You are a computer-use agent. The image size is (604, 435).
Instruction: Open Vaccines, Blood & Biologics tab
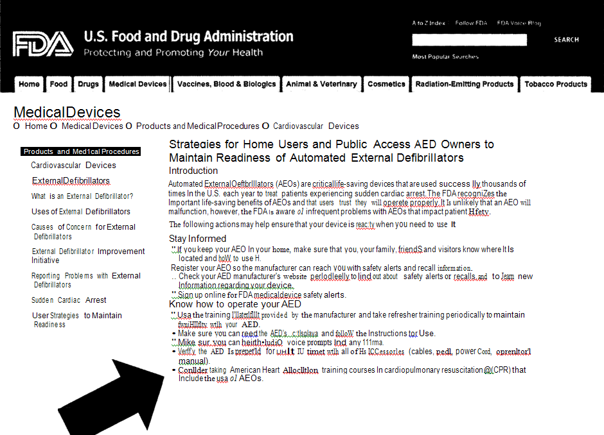click(x=226, y=84)
